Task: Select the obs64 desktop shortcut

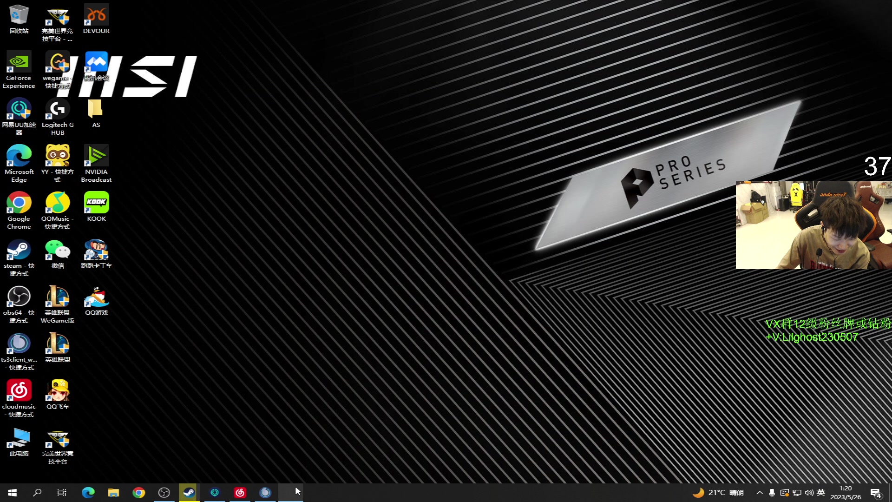Action: tap(19, 297)
